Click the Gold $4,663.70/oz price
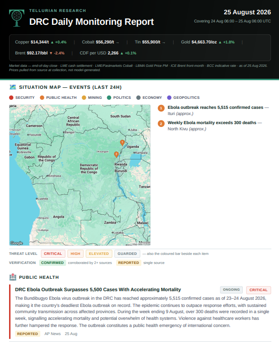Image resolution: width=279 pixels, height=347 pixels. 204,42
